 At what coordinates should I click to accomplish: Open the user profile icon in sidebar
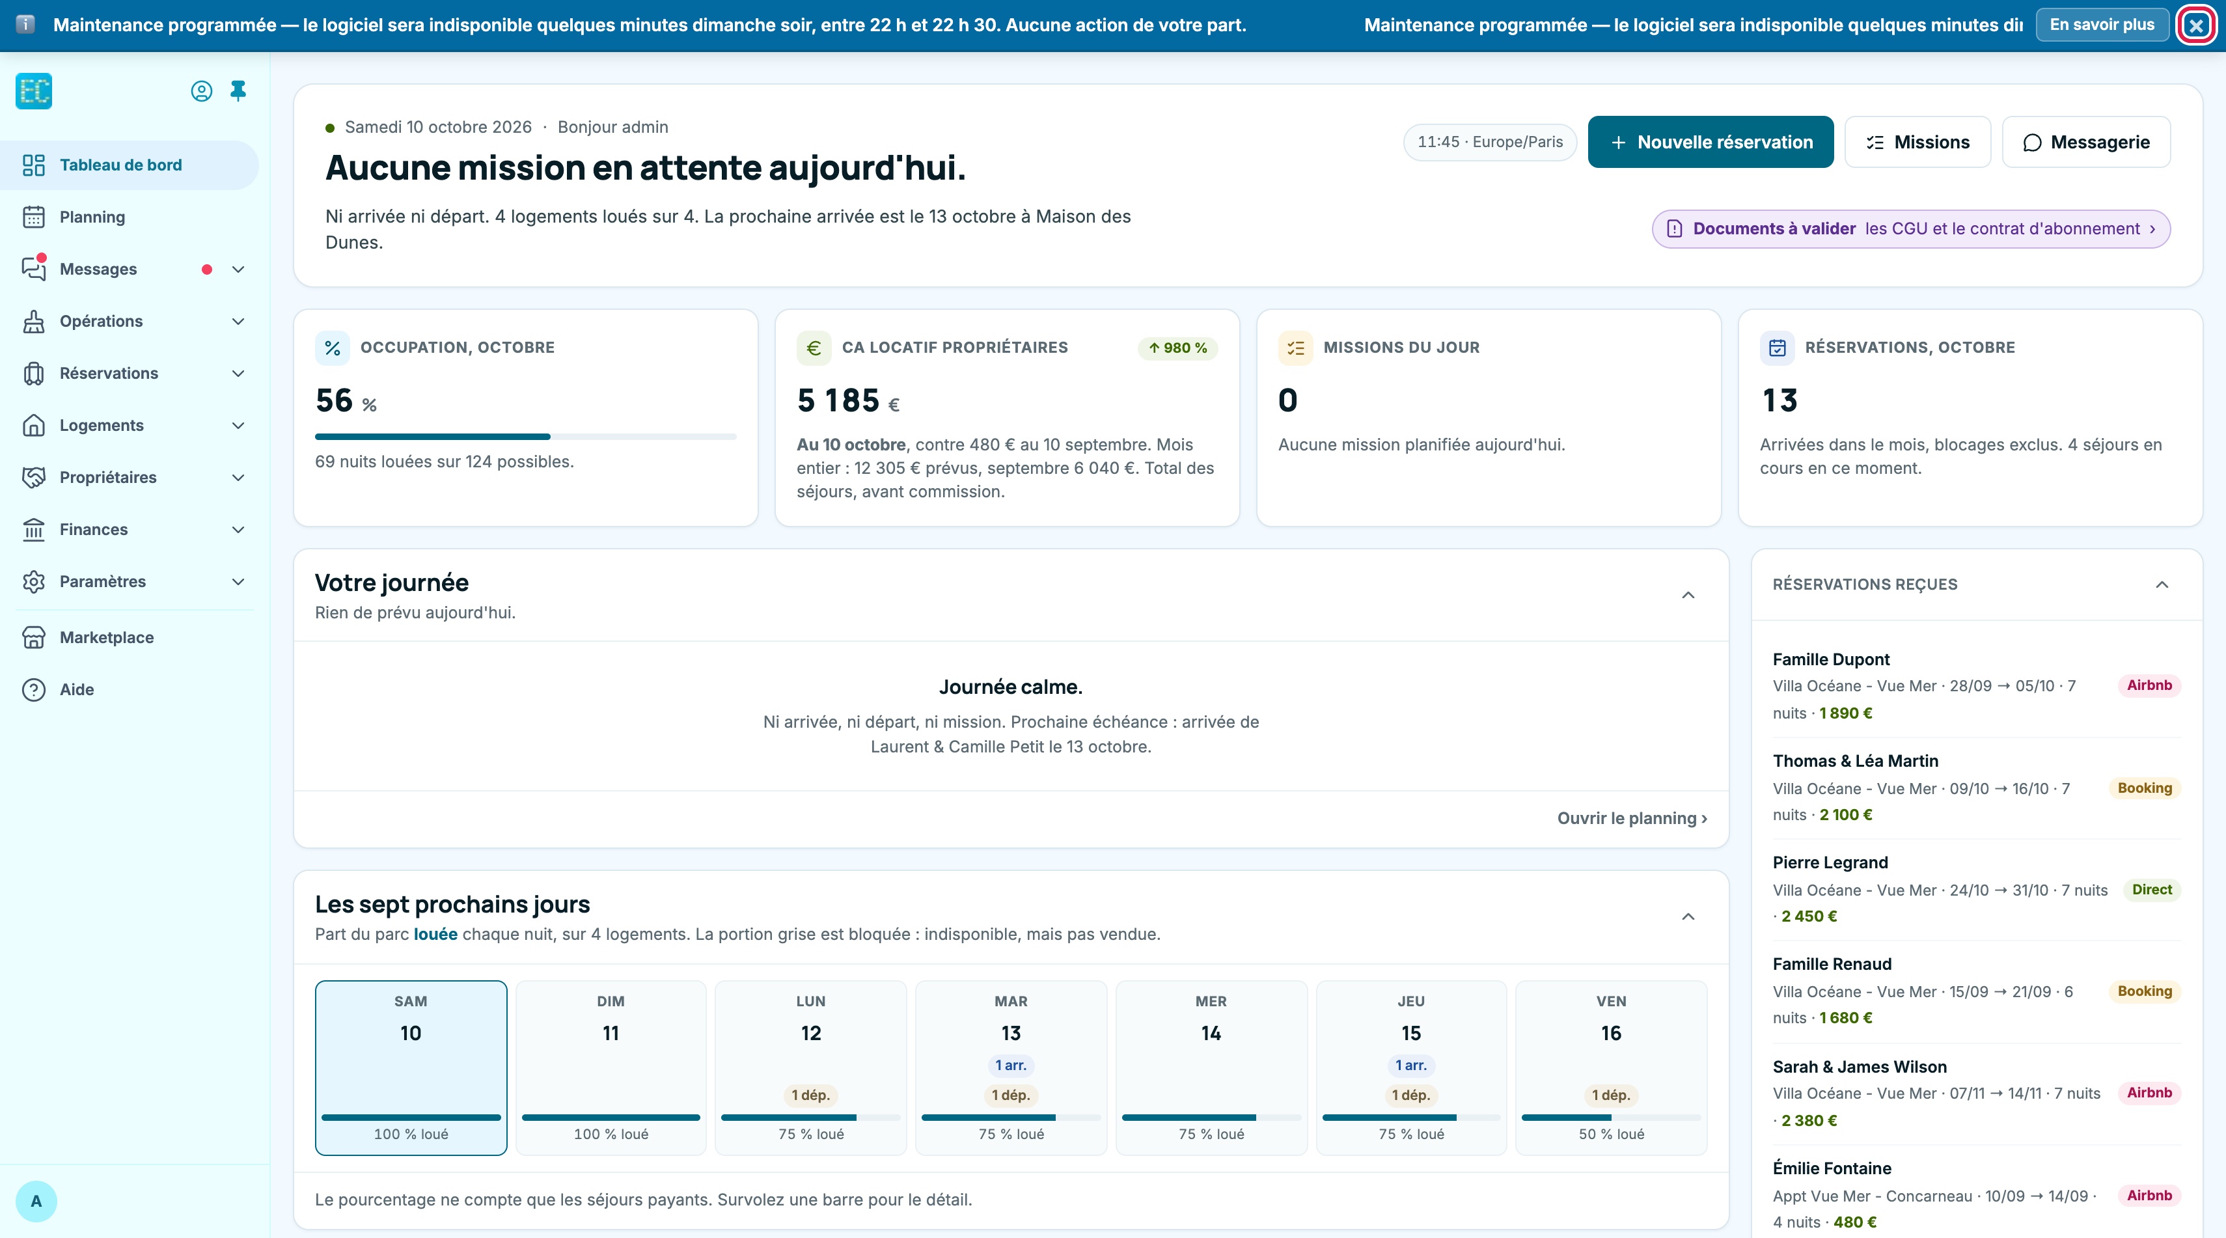(x=201, y=90)
